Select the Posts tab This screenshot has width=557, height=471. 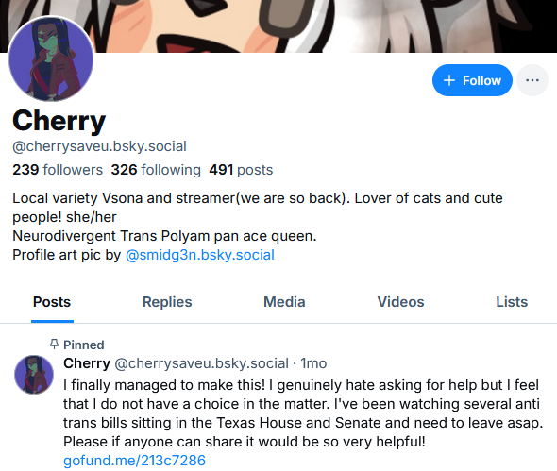(52, 302)
